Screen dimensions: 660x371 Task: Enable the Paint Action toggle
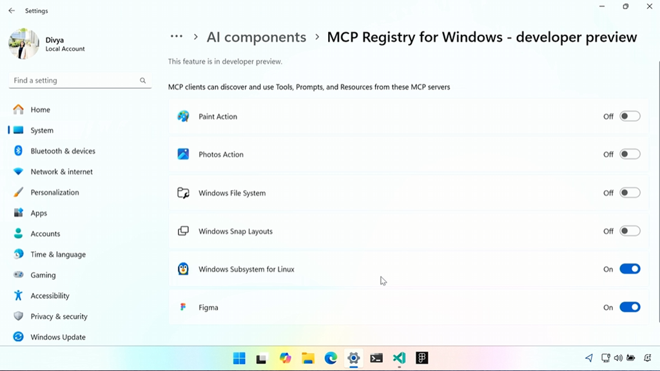pyautogui.click(x=630, y=116)
